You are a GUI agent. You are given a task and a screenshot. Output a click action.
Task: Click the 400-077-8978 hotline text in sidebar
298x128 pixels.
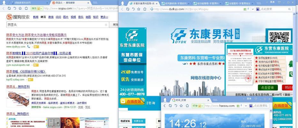[x=132, y=94]
